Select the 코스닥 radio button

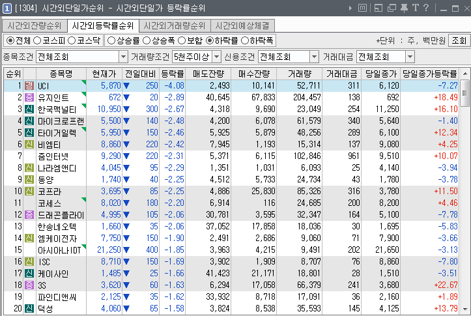(x=72, y=40)
